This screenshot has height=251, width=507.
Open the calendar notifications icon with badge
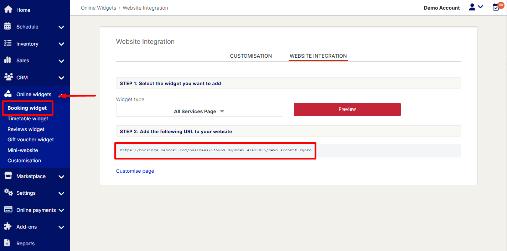[496, 7]
